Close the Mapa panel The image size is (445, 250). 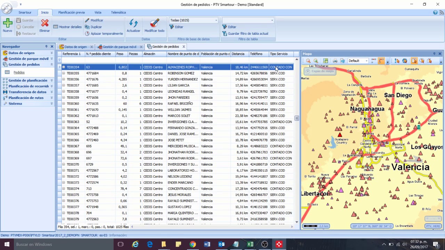click(x=440, y=54)
